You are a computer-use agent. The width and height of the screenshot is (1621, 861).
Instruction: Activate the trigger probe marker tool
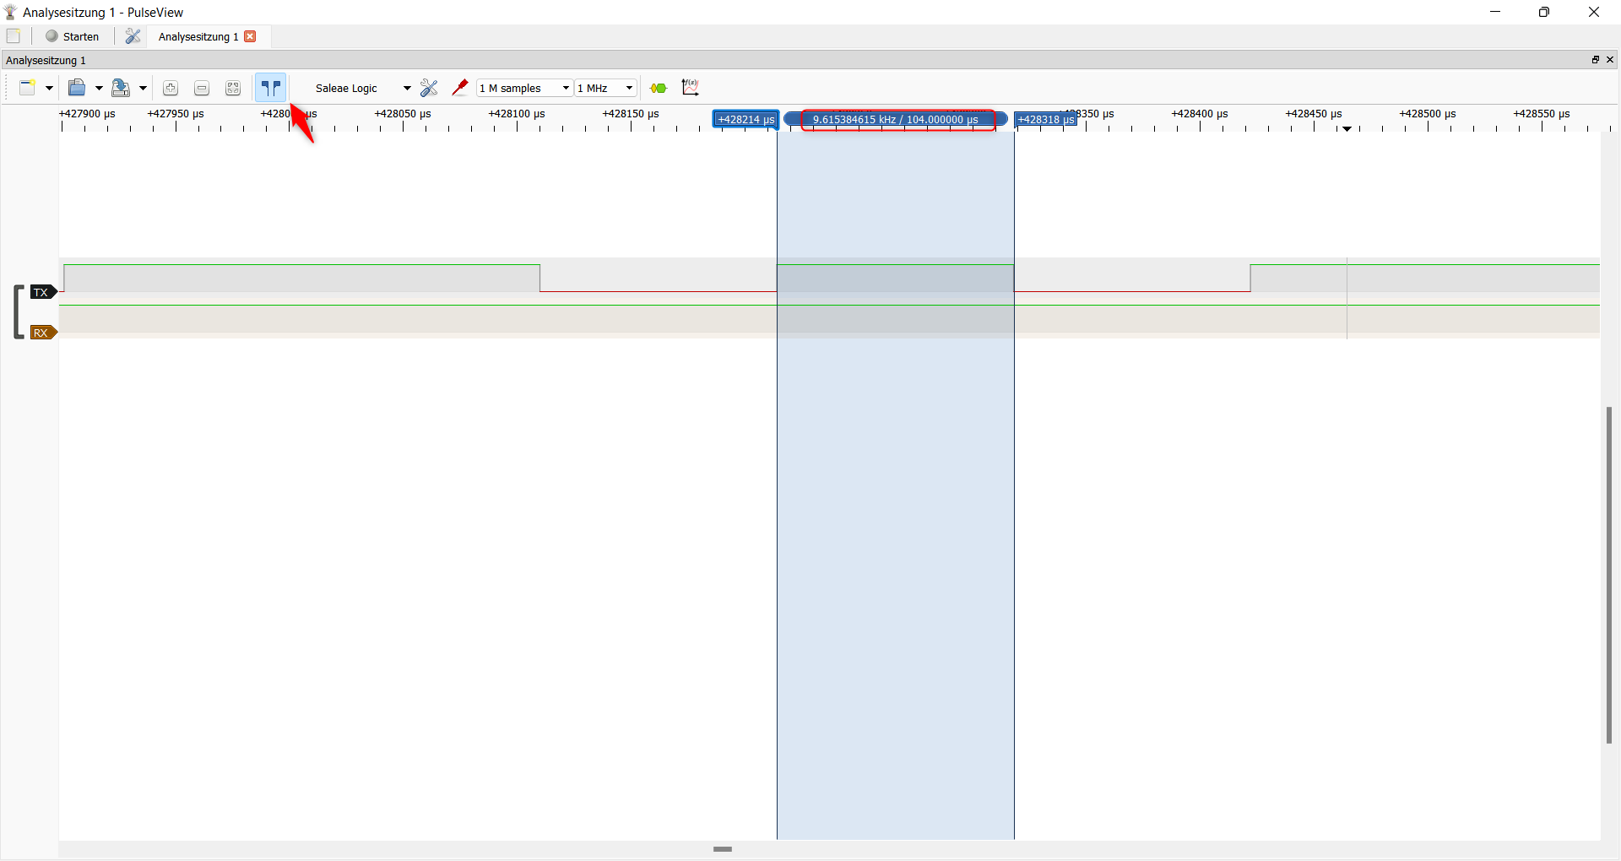coord(460,87)
